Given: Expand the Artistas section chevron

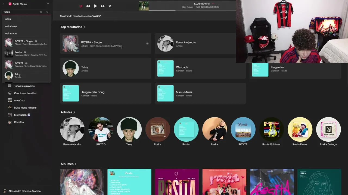Looking at the screenshot, I should (x=74, y=112).
